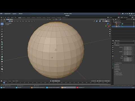Hide the Sphere object in outliner

click(134, 27)
